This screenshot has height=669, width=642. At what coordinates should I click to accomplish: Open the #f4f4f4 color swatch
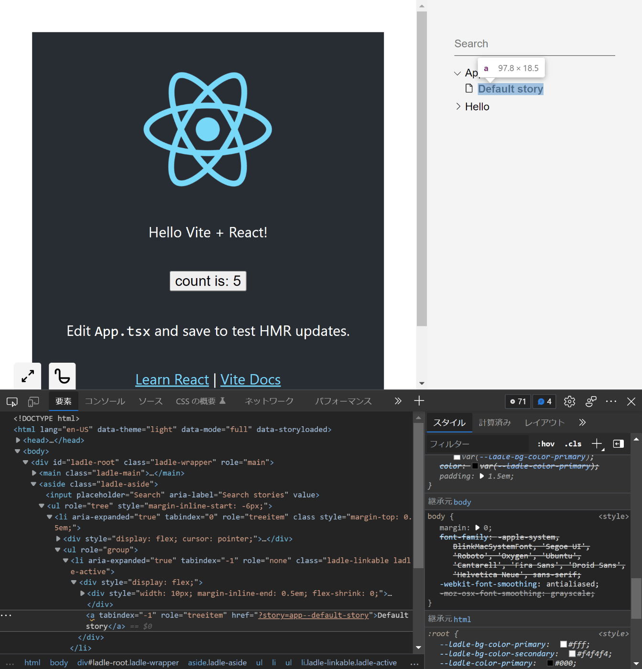572,654
